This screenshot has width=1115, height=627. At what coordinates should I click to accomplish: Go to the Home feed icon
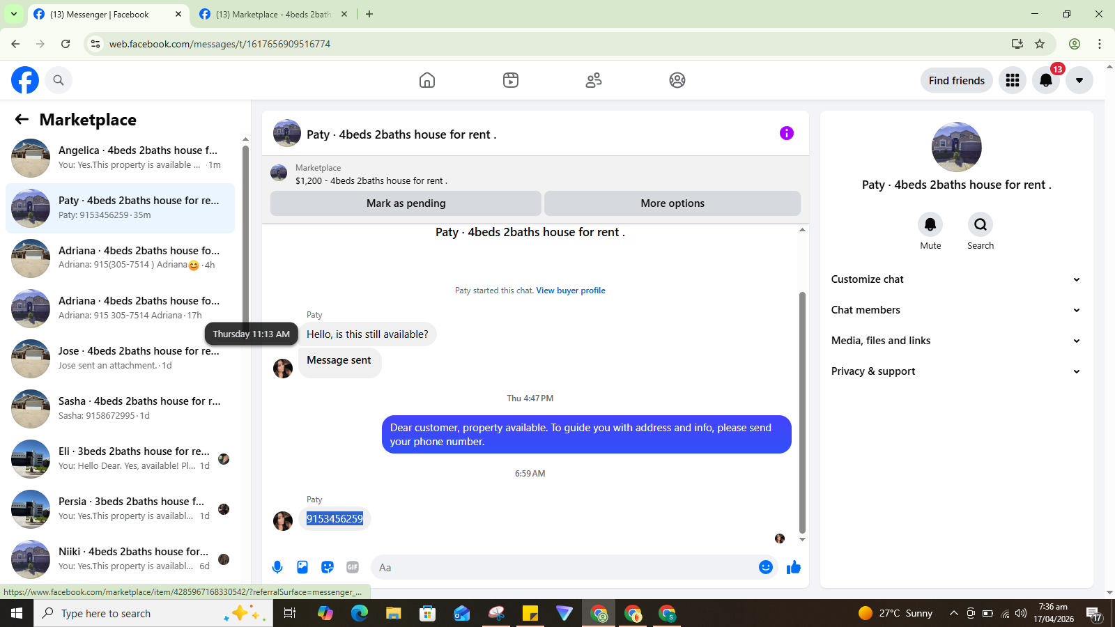click(x=427, y=80)
